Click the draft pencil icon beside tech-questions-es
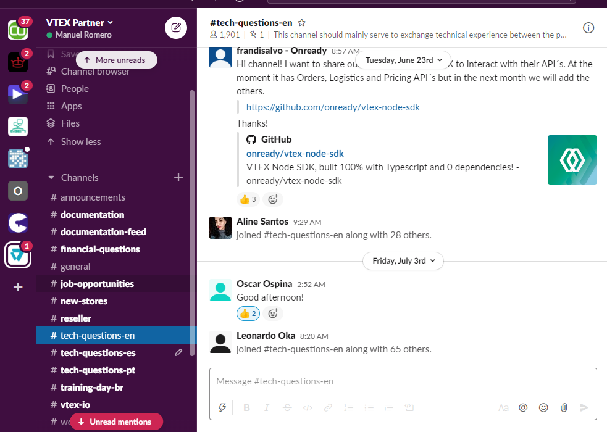 point(178,352)
